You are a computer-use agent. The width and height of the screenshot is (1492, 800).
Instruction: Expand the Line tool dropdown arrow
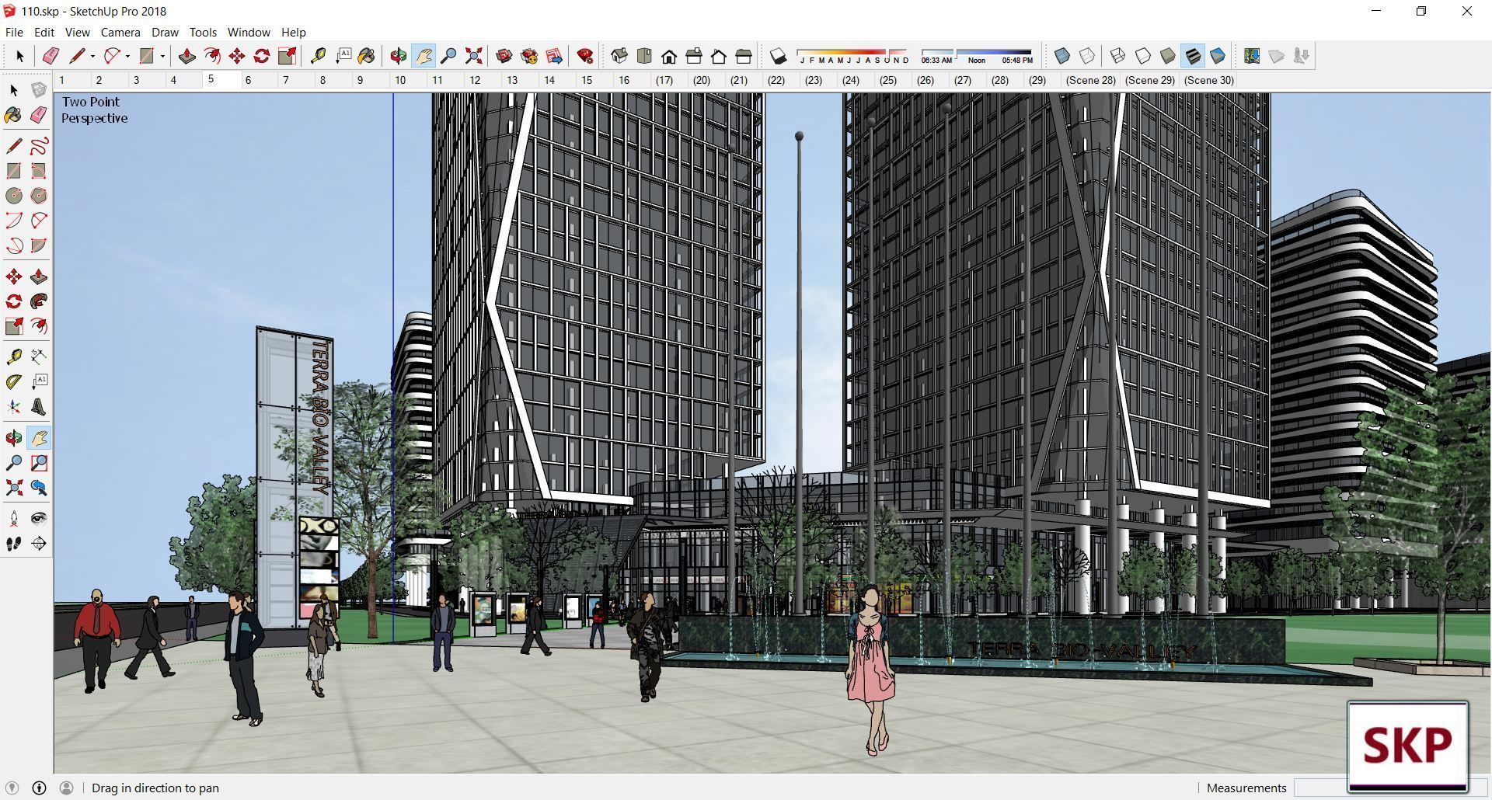(x=92, y=56)
